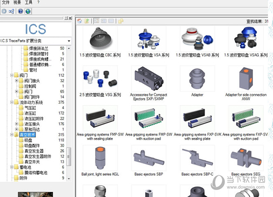Open FMP-SW with sealing plate thumbnail
This screenshot has height=197, width=273.
[x=100, y=118]
